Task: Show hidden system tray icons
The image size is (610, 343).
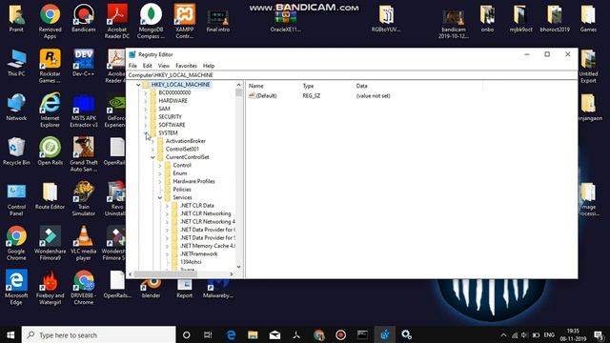Action: coord(503,334)
